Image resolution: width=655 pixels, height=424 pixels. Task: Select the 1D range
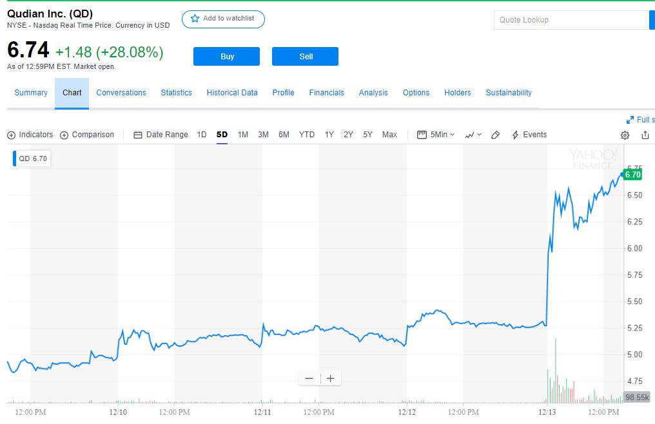click(x=202, y=135)
